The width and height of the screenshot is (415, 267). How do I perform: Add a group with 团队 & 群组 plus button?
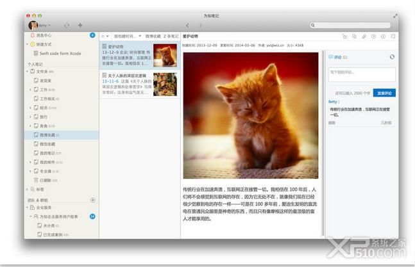tap(92, 200)
